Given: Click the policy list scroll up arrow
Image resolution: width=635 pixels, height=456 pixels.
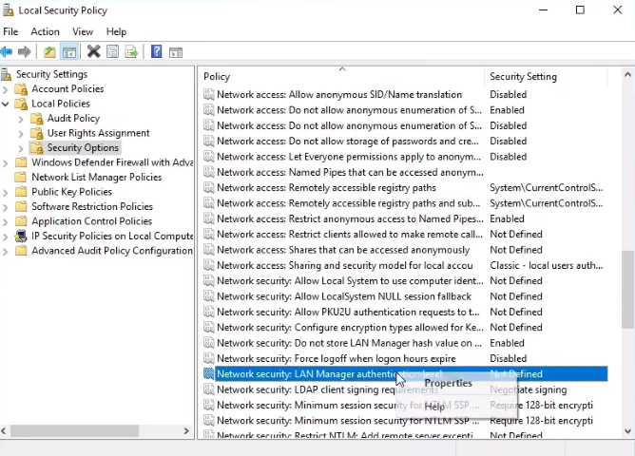Looking at the screenshot, I should [627, 74].
